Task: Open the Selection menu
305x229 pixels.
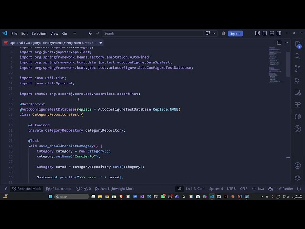Action: pyautogui.click(x=39, y=33)
